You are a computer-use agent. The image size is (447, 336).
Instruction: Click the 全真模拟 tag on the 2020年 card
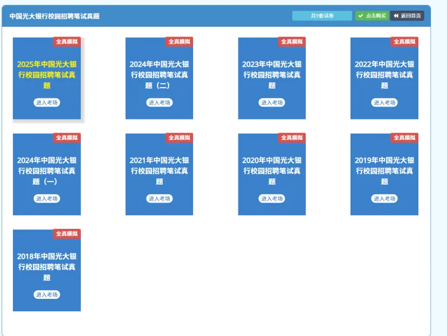(x=292, y=137)
